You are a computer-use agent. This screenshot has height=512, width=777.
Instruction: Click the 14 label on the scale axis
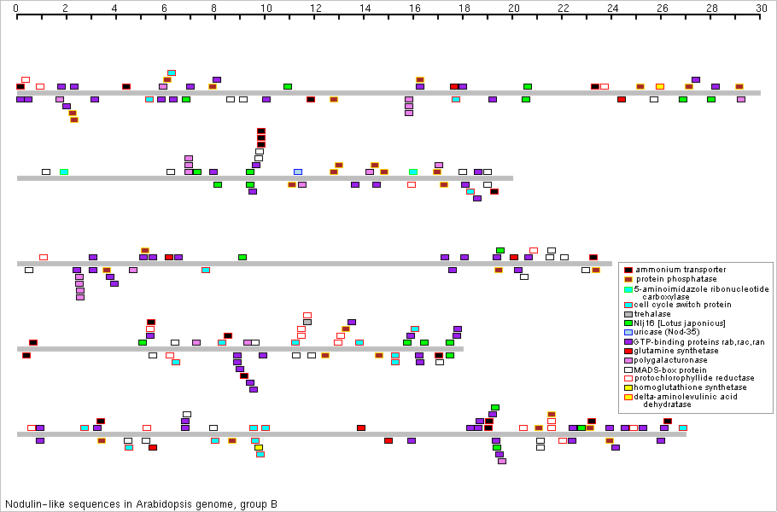click(x=365, y=9)
